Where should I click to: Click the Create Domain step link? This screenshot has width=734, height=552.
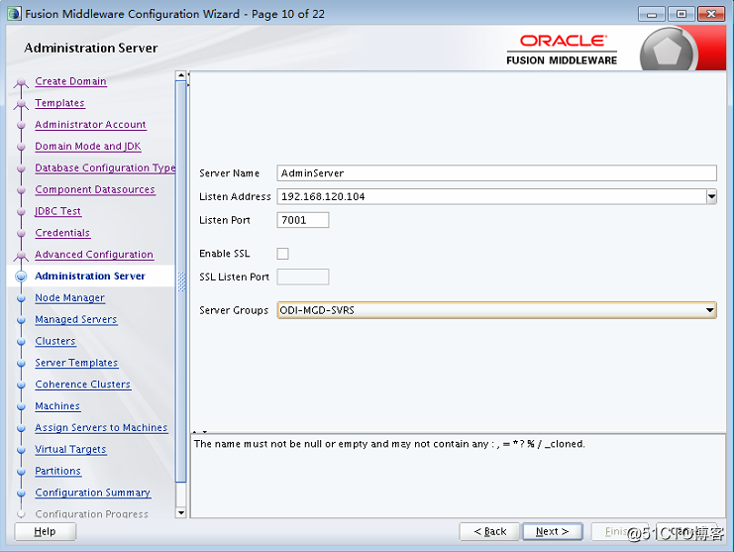70,81
